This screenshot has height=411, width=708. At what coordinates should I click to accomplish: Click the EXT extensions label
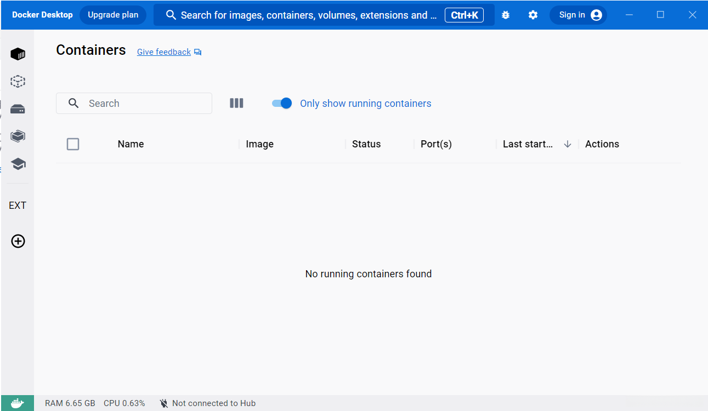coord(18,206)
